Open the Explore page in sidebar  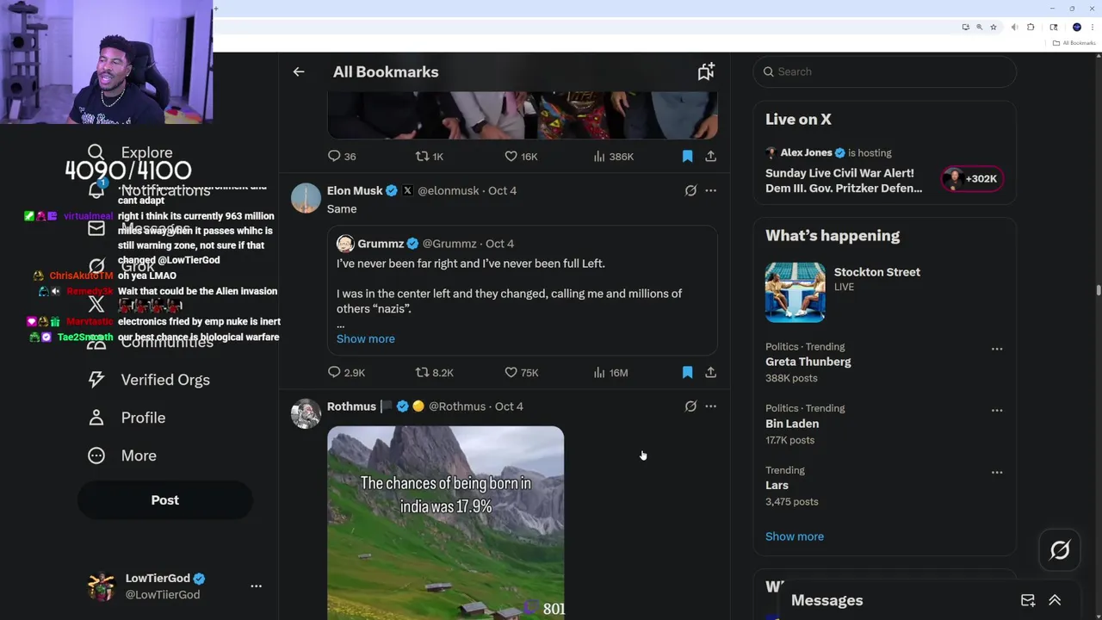pyautogui.click(x=131, y=152)
